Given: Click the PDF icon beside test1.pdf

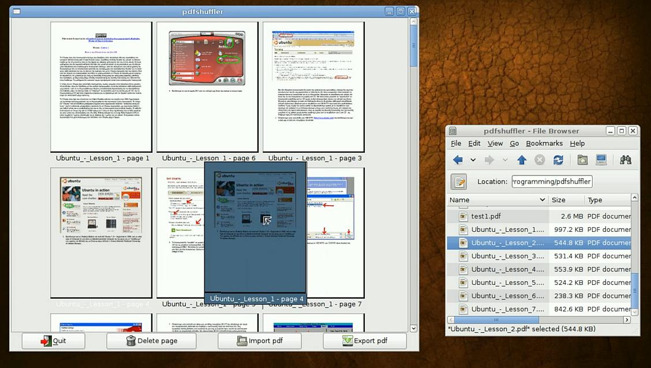Looking at the screenshot, I should tap(463, 216).
